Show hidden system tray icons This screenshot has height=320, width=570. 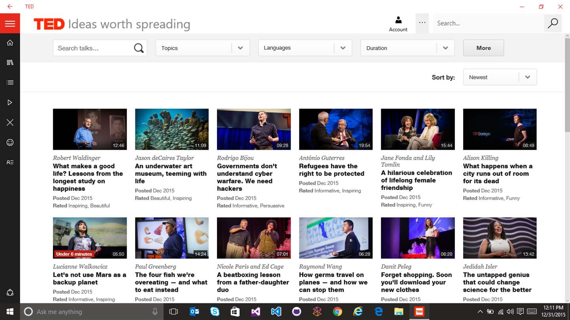(x=480, y=312)
